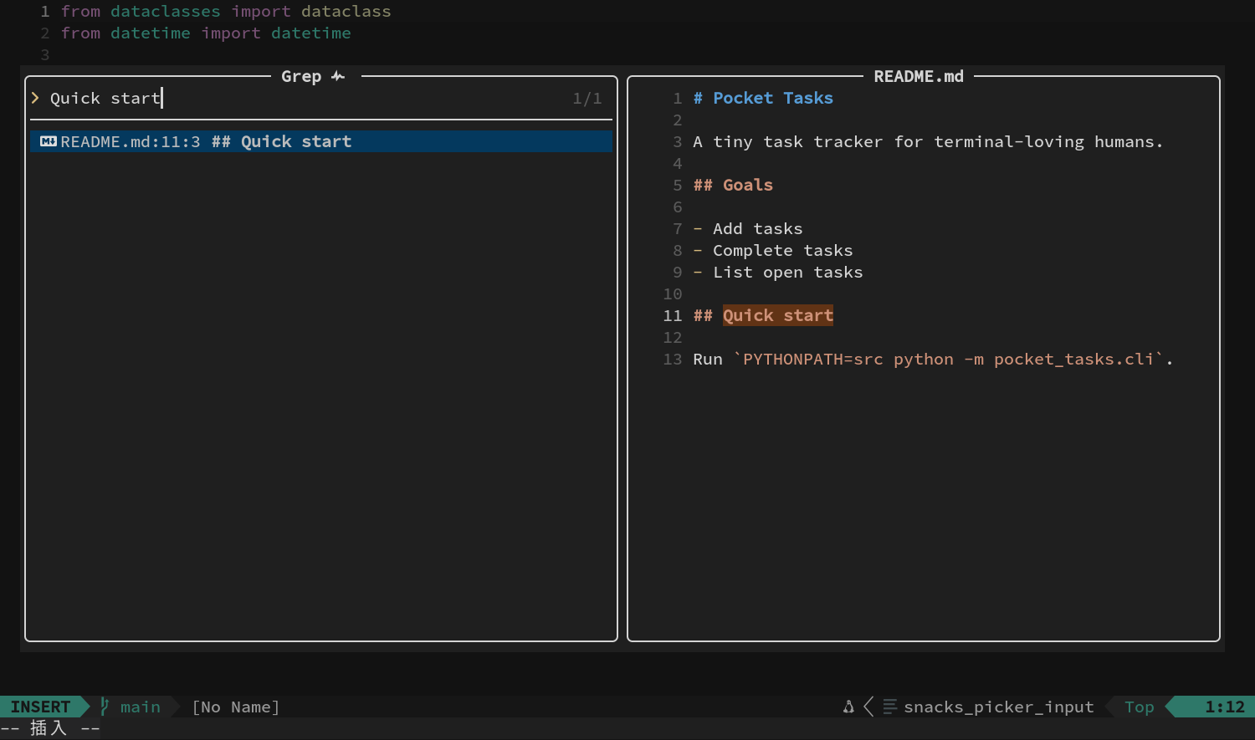
Task: Click the '## Goals' heading in preview
Action: (733, 185)
